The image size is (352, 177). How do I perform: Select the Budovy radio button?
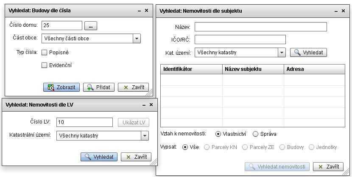point(282,147)
